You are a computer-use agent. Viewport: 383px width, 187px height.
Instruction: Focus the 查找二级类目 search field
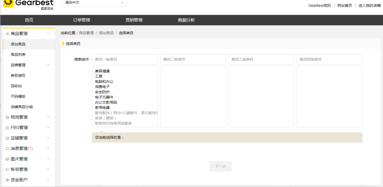193,59
